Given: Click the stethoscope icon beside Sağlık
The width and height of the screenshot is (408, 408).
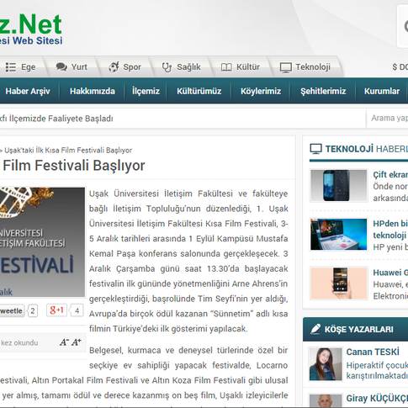Looking at the screenshot, I should click(x=167, y=67).
